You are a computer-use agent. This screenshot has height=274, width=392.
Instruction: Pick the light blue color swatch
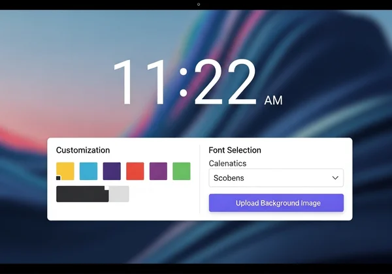point(88,171)
